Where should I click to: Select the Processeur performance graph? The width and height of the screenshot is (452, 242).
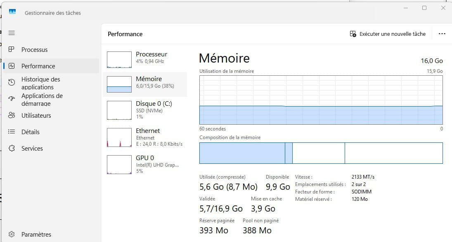point(119,60)
